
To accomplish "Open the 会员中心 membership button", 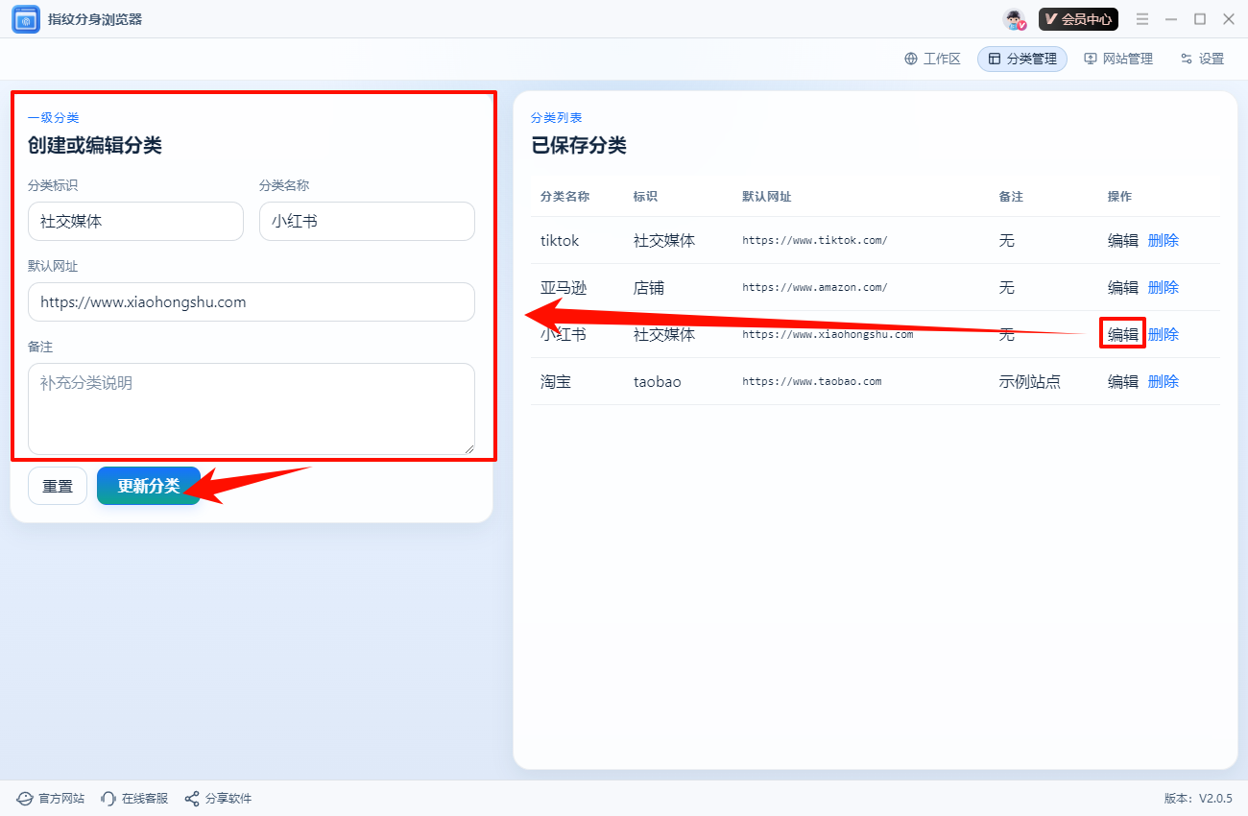I will [x=1078, y=19].
